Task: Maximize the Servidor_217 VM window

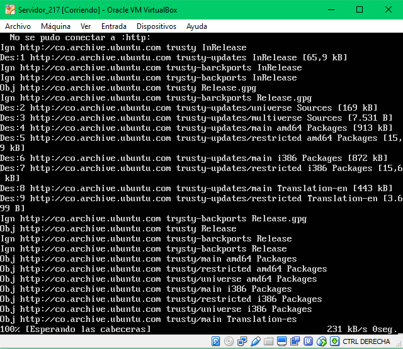Action: (x=360, y=9)
